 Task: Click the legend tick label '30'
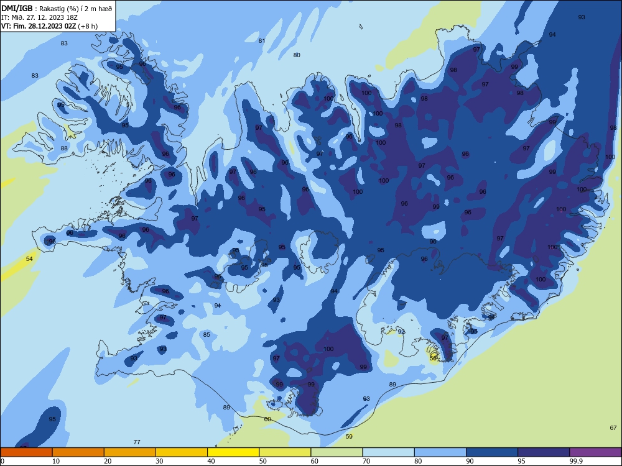coord(159,461)
